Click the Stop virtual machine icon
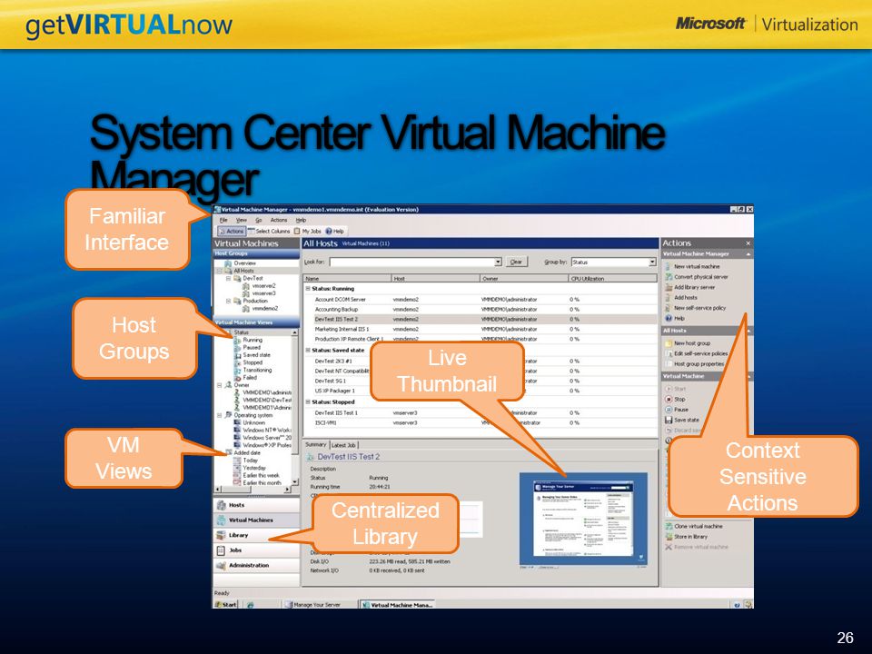 click(669, 400)
